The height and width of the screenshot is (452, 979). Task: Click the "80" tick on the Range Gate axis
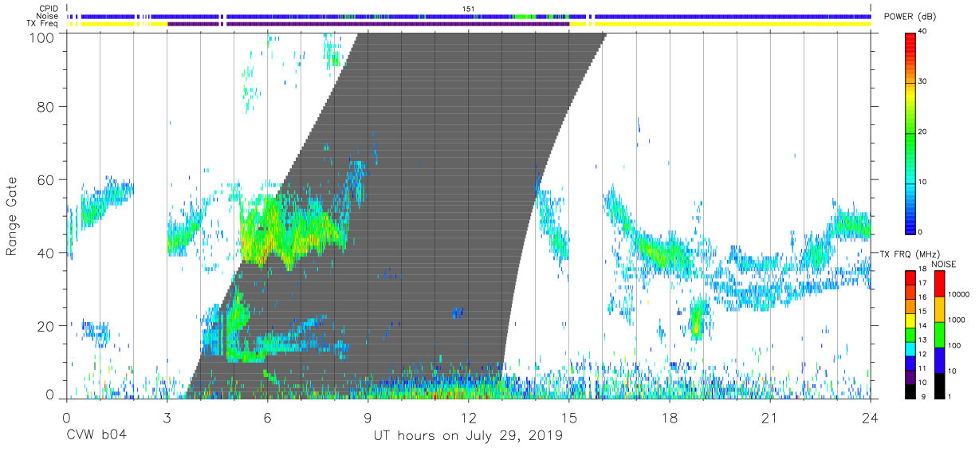(x=46, y=107)
